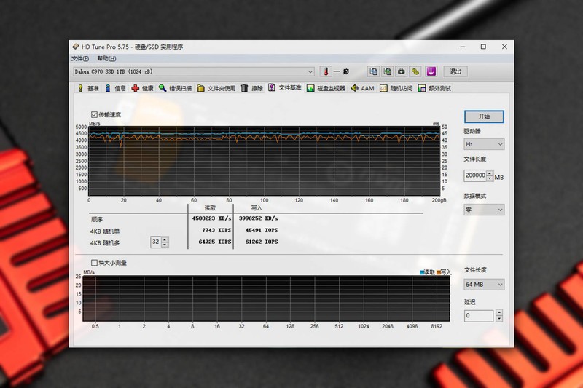This screenshot has width=583, height=388.
Task: Open the 文件(F) menu
Action: [x=80, y=58]
